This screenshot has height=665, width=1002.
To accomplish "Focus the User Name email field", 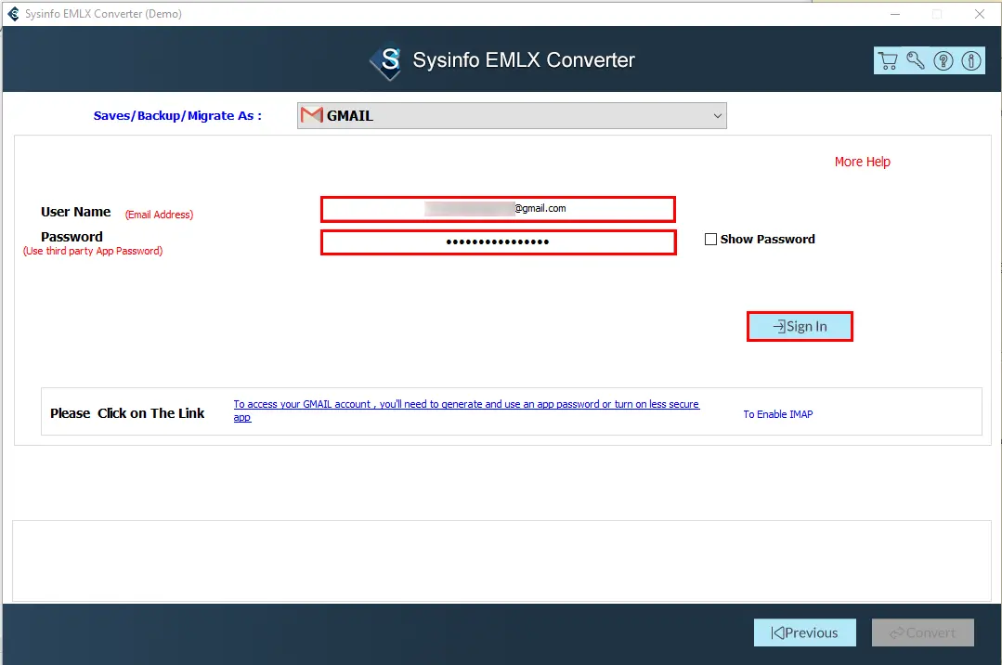I will pos(498,209).
